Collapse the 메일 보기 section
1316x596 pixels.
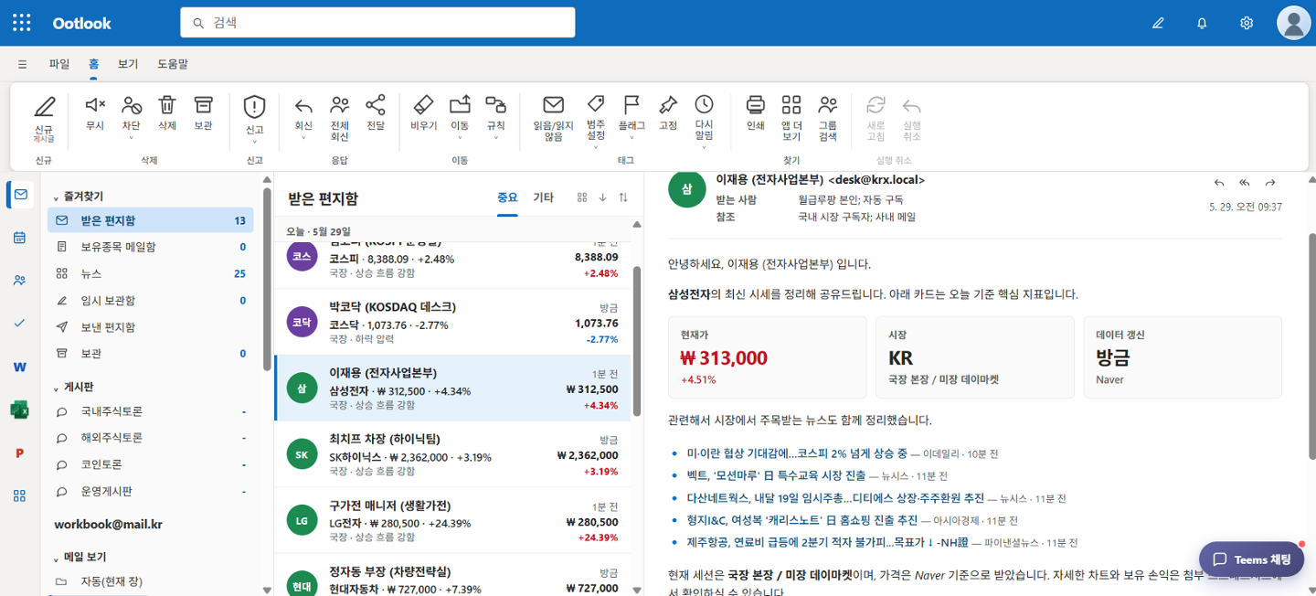point(56,558)
